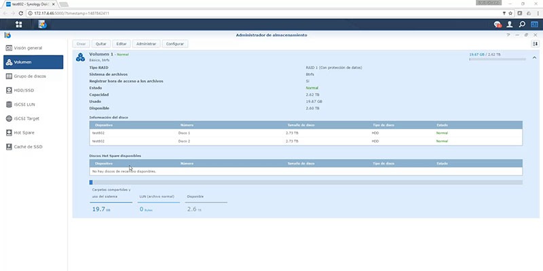Bookmark page with the star icon
Screen dimensions: 543x271
point(510,13)
